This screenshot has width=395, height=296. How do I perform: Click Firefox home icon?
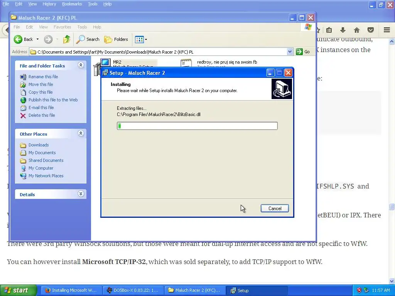point(357,30)
